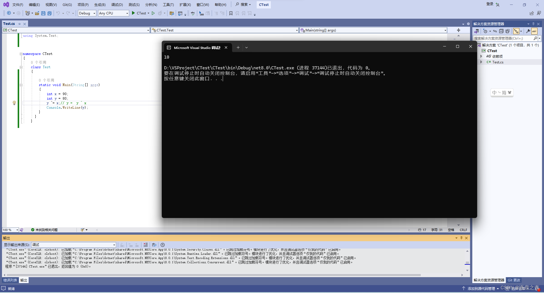The image size is (544, 293).
Task: Click the code cleanup broom icon
Action: [x=82, y=230]
